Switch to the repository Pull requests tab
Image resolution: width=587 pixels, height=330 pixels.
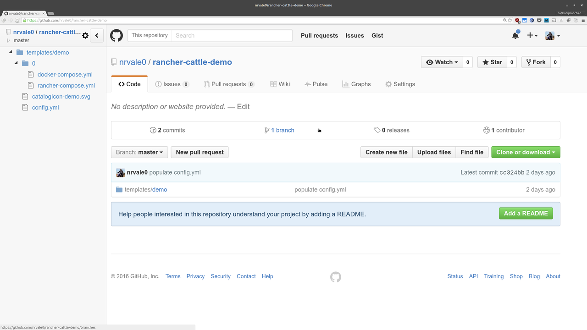click(229, 84)
